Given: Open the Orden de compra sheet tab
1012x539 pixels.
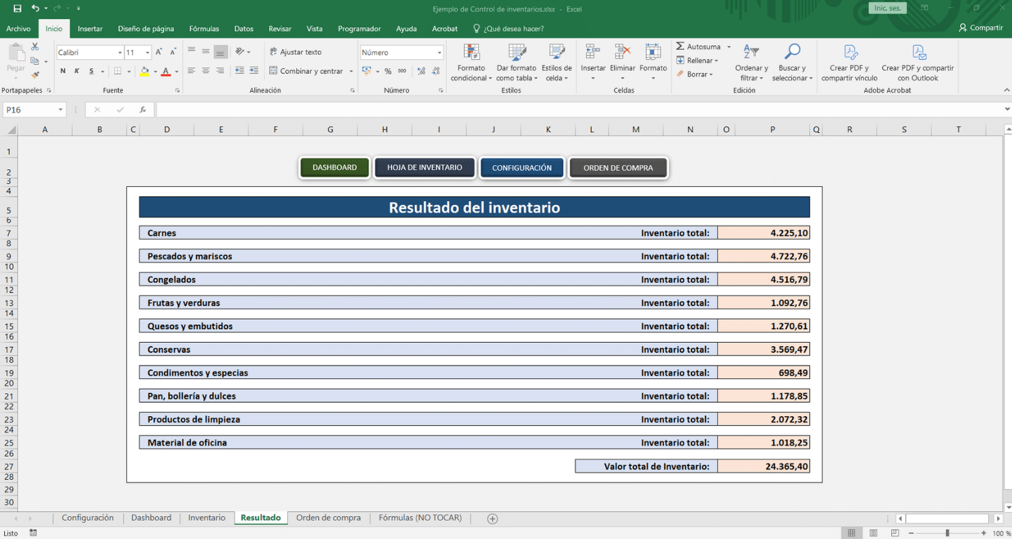Looking at the screenshot, I should 329,517.
